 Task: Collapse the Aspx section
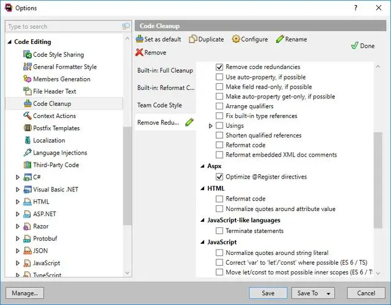tap(202, 166)
